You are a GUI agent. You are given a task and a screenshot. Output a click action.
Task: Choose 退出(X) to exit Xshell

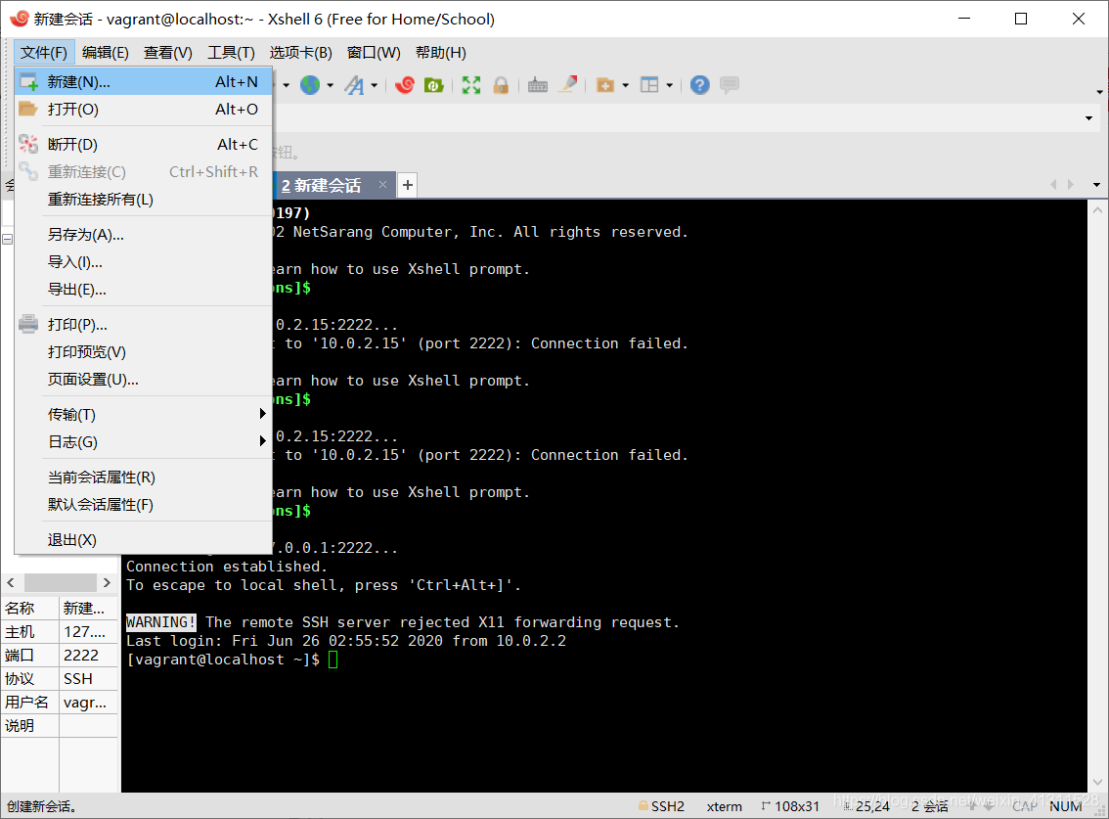click(x=144, y=539)
